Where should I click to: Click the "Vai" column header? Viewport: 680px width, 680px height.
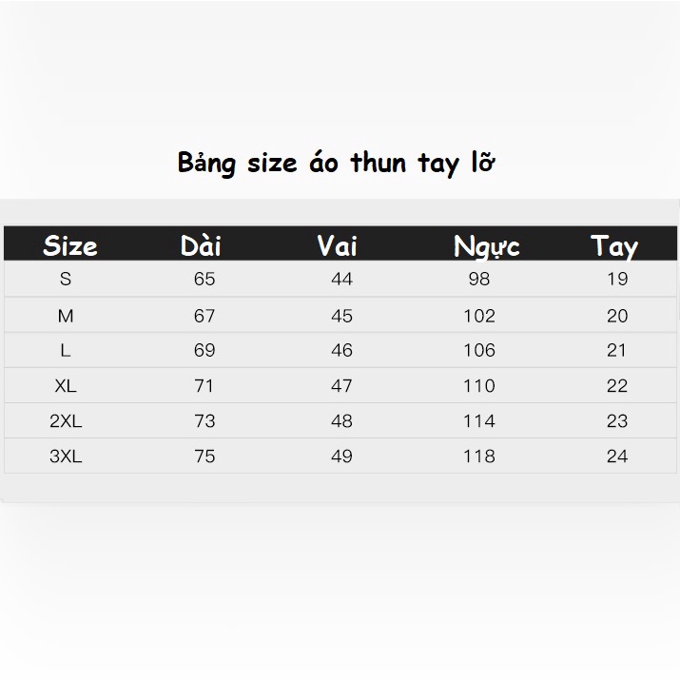point(337,246)
